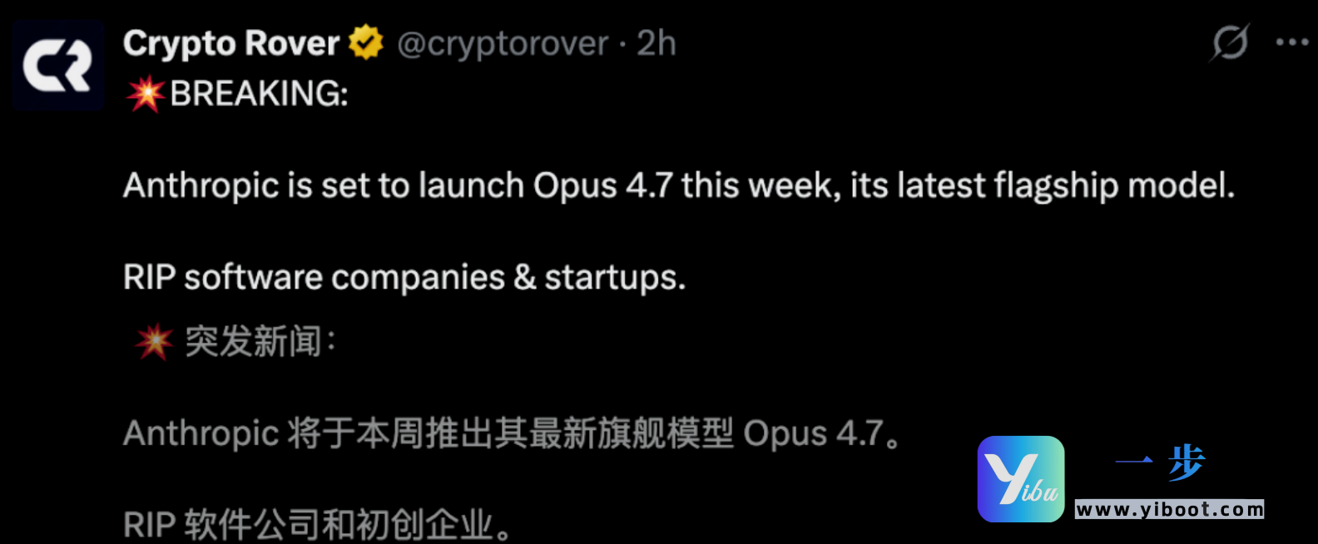This screenshot has height=544, width=1318.
Task: Expand the post via its timestamp
Action: coord(657,43)
